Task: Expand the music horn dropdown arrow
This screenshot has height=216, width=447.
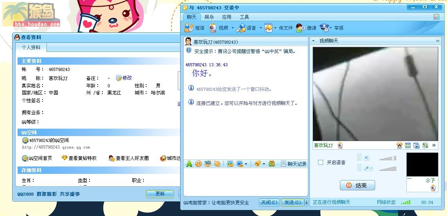Action: click(x=264, y=164)
